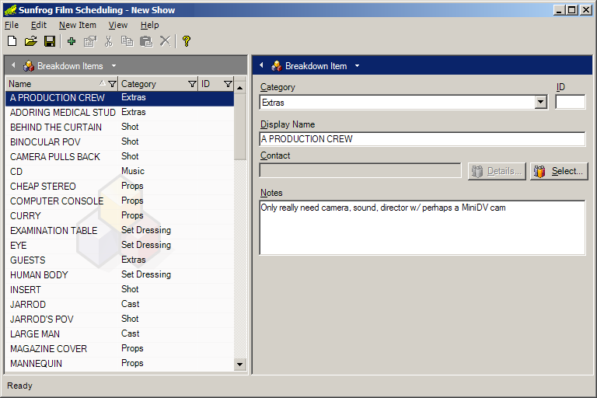The width and height of the screenshot is (597, 398).
Task: Click into the Notes text area
Action: click(x=422, y=228)
